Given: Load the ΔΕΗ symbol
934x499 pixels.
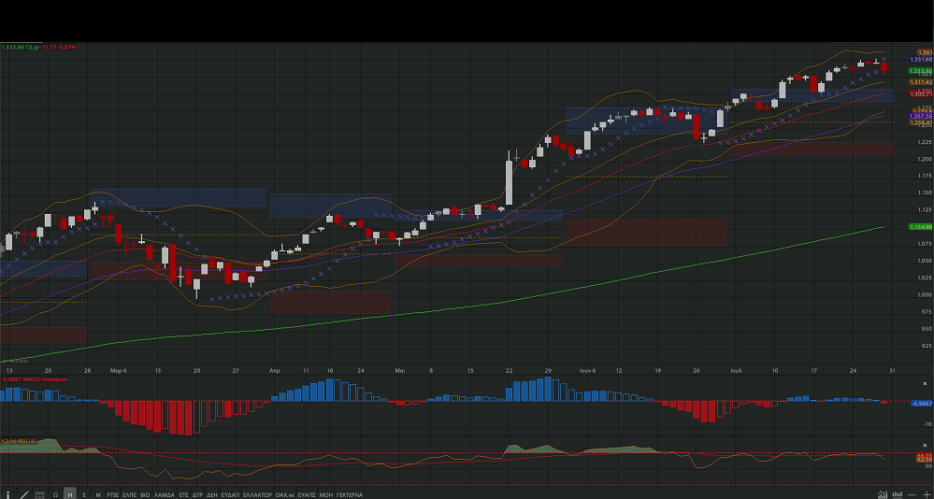Looking at the screenshot, I should pyautogui.click(x=212, y=495).
